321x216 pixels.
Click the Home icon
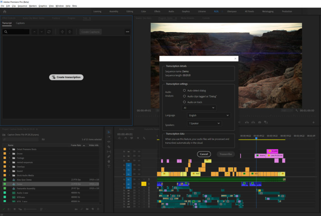[5, 12]
